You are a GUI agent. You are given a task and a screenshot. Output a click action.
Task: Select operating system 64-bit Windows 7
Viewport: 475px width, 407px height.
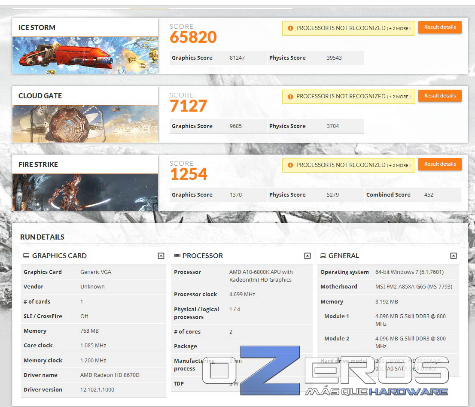[409, 272]
